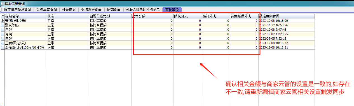Click timestamp 2023-12-08 10:16:21

tap(274, 47)
